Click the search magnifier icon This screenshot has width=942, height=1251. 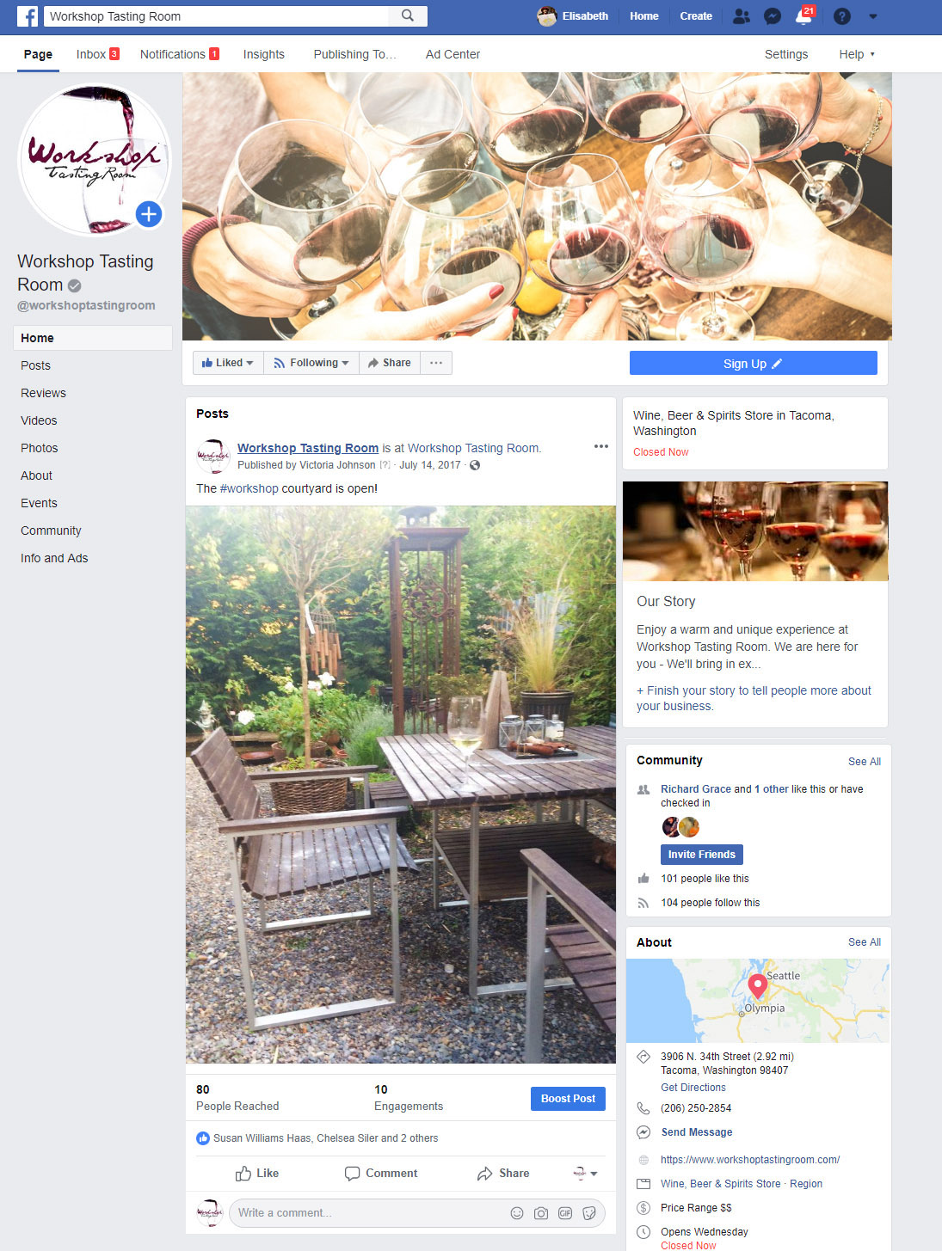pos(408,15)
